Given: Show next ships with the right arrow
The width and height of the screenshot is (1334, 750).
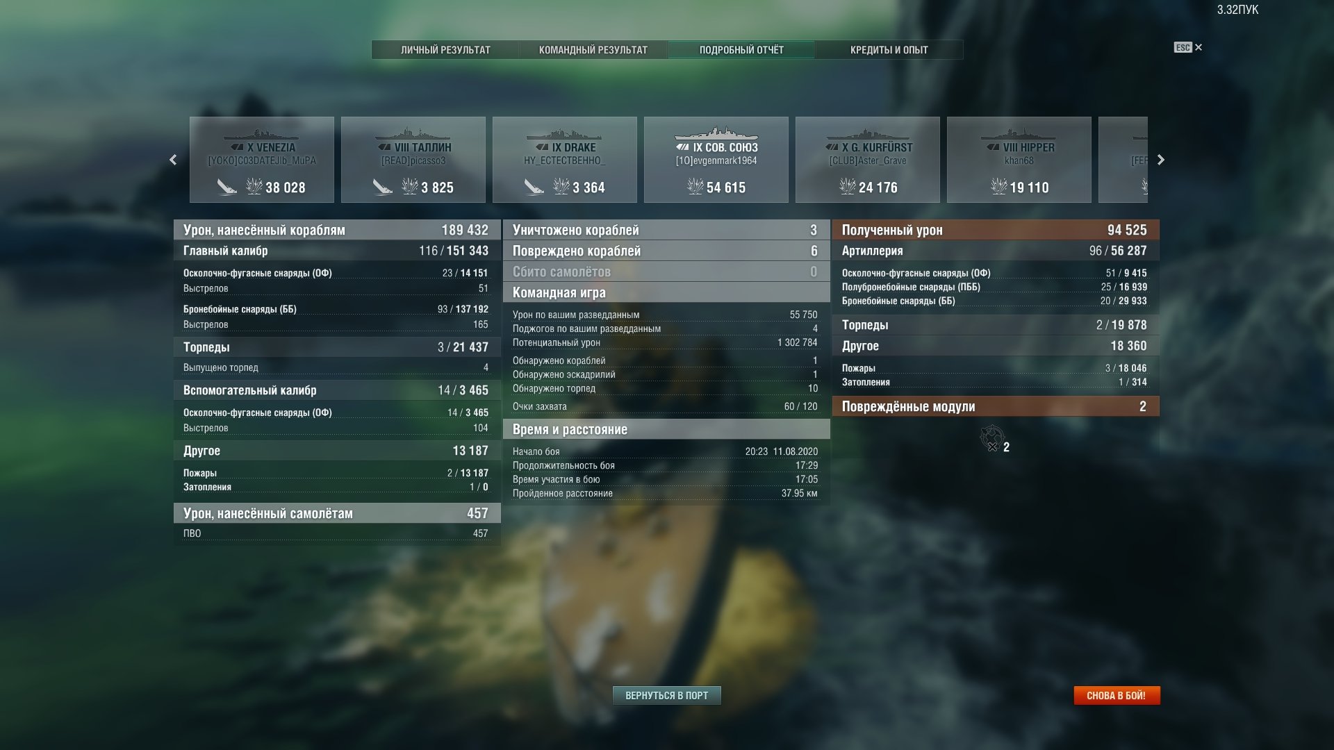Looking at the screenshot, I should pyautogui.click(x=1160, y=160).
